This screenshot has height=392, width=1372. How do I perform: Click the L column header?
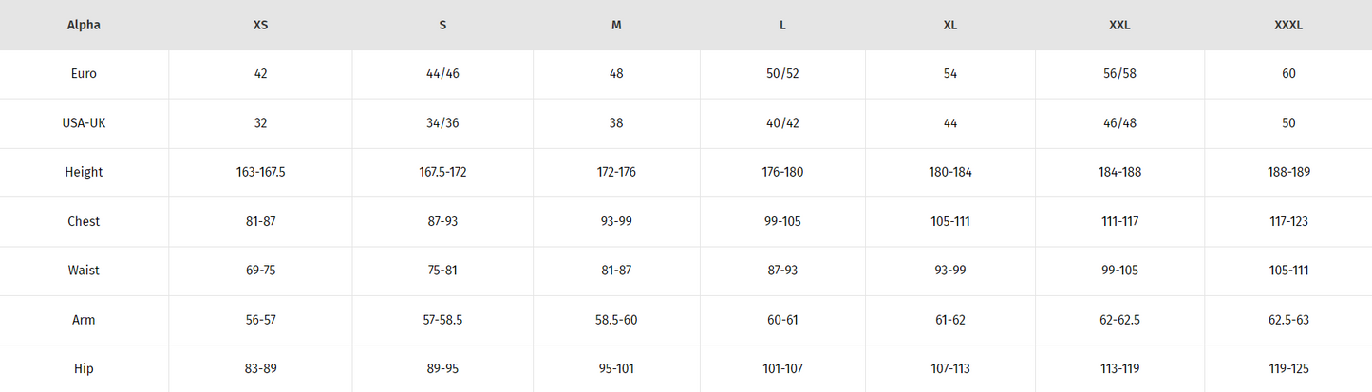pyautogui.click(x=782, y=26)
